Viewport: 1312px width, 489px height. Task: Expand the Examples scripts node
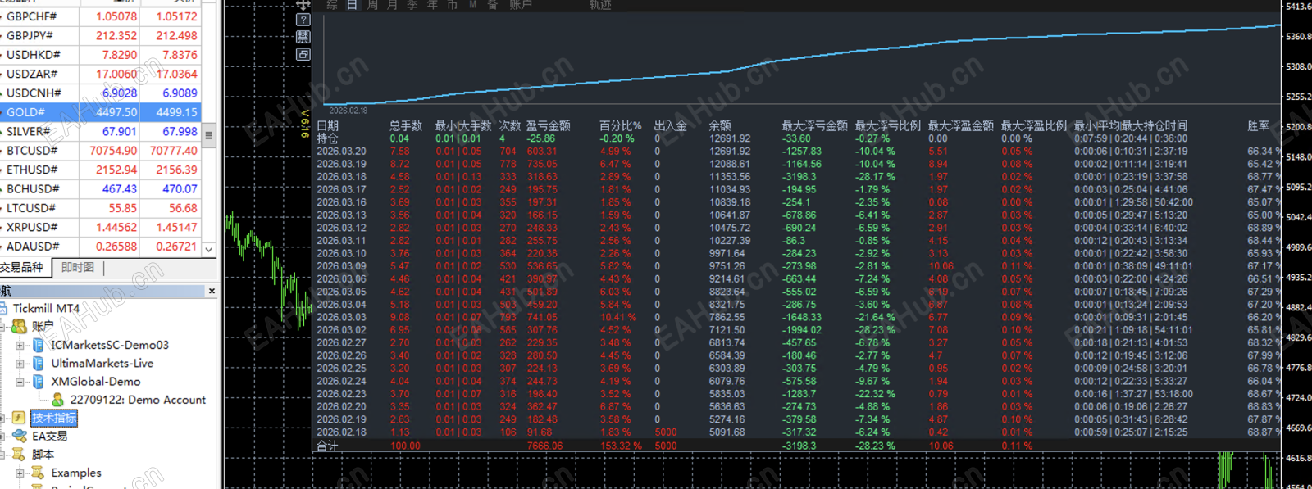pyautogui.click(x=20, y=473)
